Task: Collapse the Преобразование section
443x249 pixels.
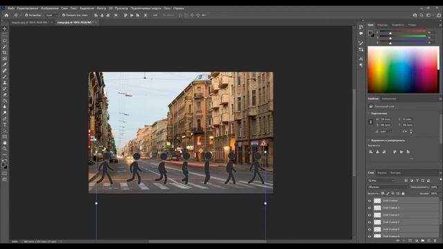Action: 369,113
